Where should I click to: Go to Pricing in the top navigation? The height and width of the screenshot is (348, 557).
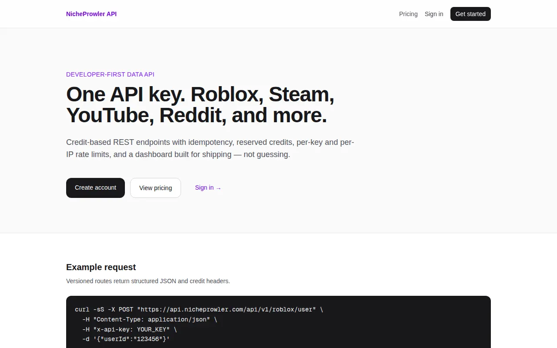[408, 14]
